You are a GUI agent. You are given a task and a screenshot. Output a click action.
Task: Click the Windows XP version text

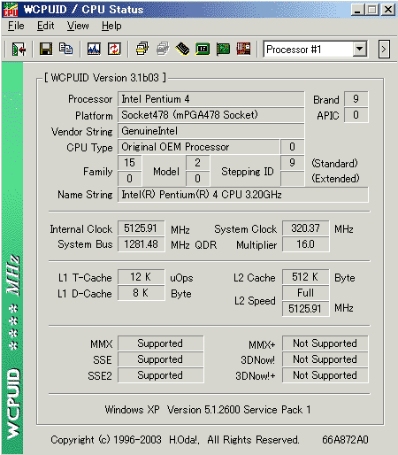[x=208, y=410]
